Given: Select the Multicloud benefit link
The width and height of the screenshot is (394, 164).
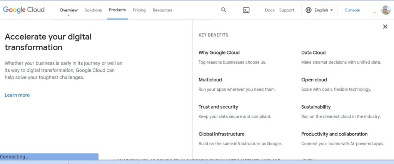Looking at the screenshot, I should click(210, 80).
